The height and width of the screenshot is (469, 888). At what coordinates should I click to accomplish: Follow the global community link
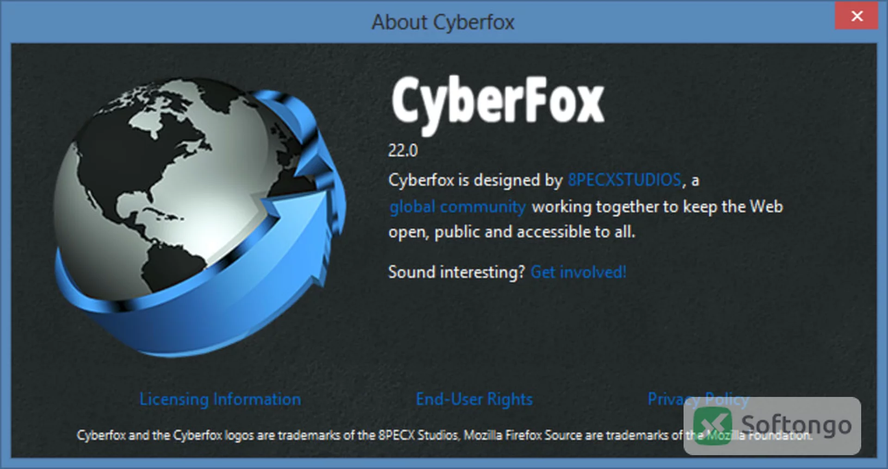[x=457, y=207]
